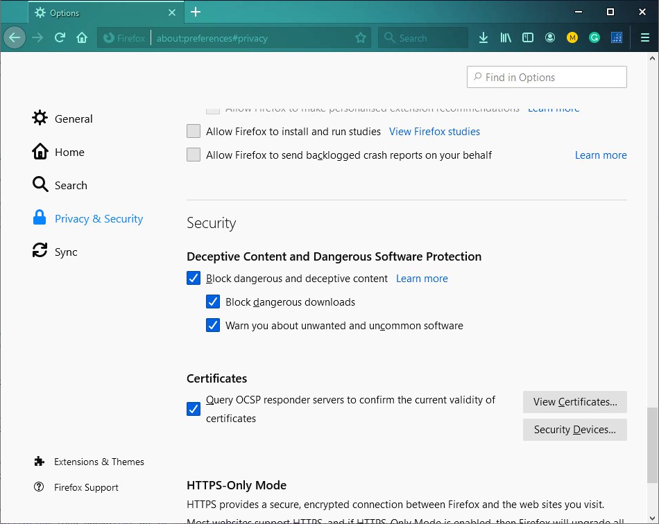Click the Security section heading

[211, 223]
